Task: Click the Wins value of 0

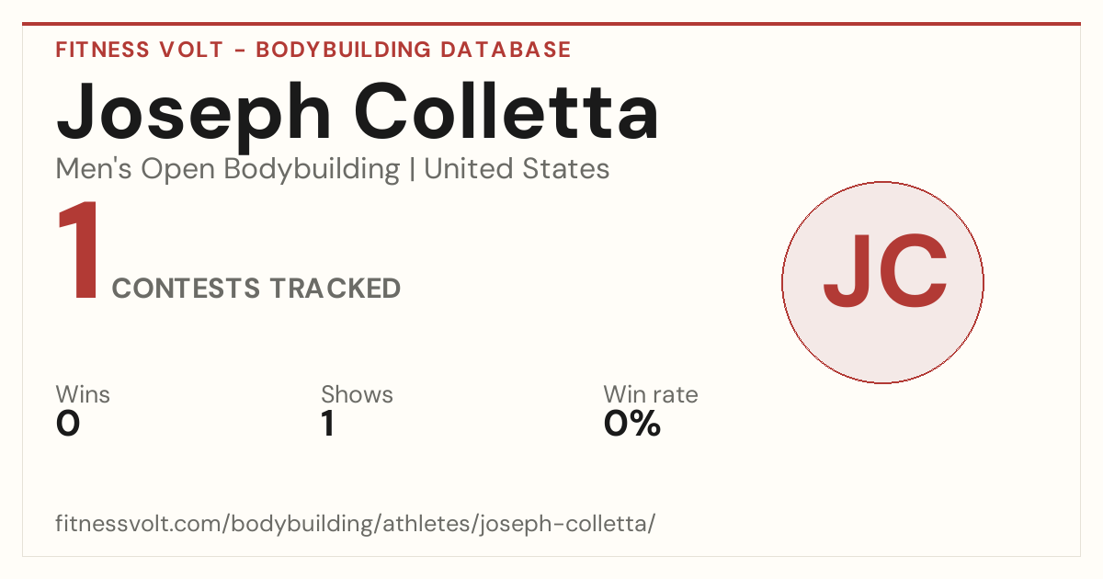Action: [68, 424]
